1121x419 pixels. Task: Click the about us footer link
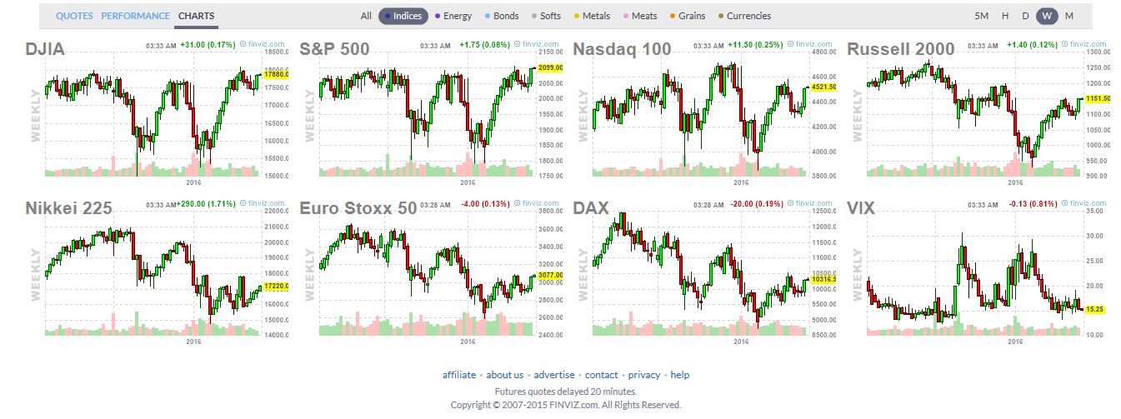click(505, 375)
